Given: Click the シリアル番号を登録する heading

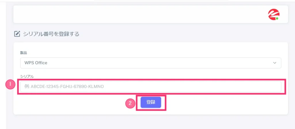Looking at the screenshot, I should (51, 34).
